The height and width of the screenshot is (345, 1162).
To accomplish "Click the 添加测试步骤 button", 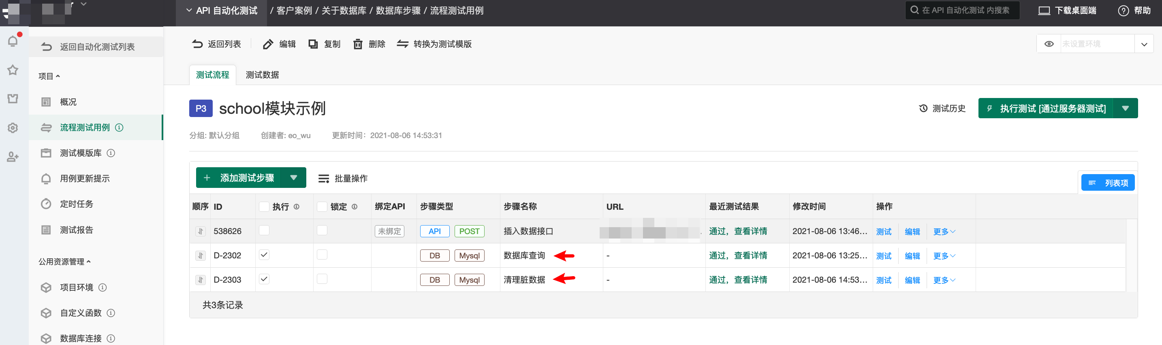I will 239,178.
